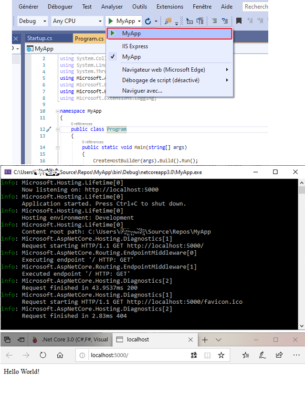Screen dimensions: 305x416
Task: Open the Test menu
Action: pyautogui.click(x=87, y=7)
